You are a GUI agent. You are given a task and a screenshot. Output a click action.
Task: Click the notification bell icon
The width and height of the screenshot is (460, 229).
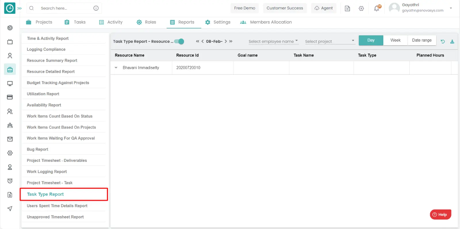click(377, 8)
